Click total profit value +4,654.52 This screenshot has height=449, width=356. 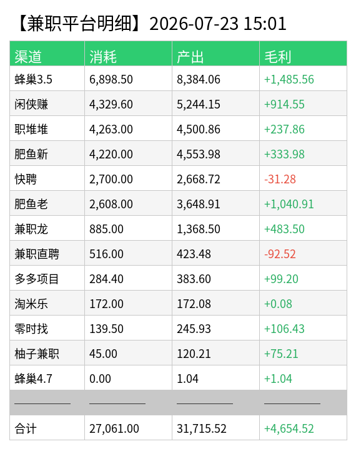pyautogui.click(x=289, y=428)
